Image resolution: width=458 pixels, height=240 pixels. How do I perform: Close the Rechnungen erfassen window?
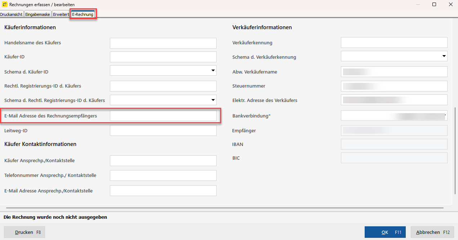point(450,4)
